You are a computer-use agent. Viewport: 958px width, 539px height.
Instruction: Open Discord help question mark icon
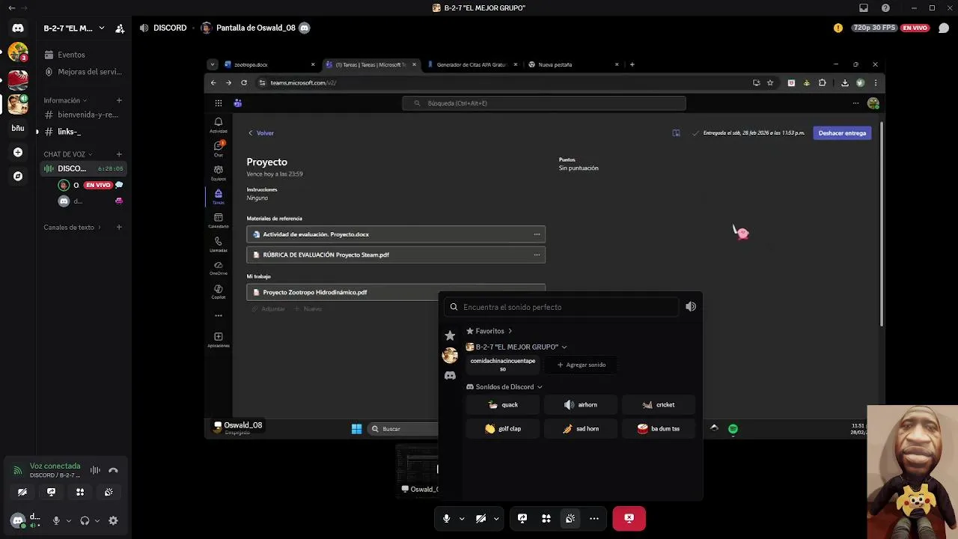(x=886, y=7)
